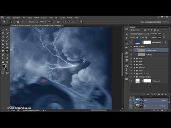Image resolution: width=171 pixels, height=128 pixels.
Task: Select the Eraser tool
Action: pyautogui.click(x=3, y=48)
